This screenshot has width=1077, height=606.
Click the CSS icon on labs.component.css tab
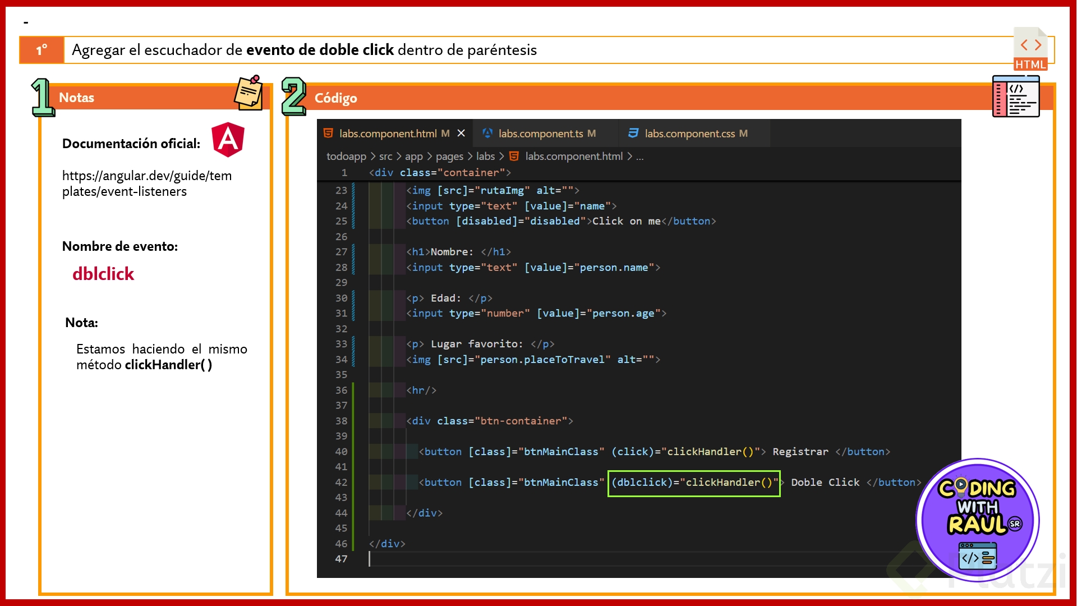pyautogui.click(x=633, y=134)
